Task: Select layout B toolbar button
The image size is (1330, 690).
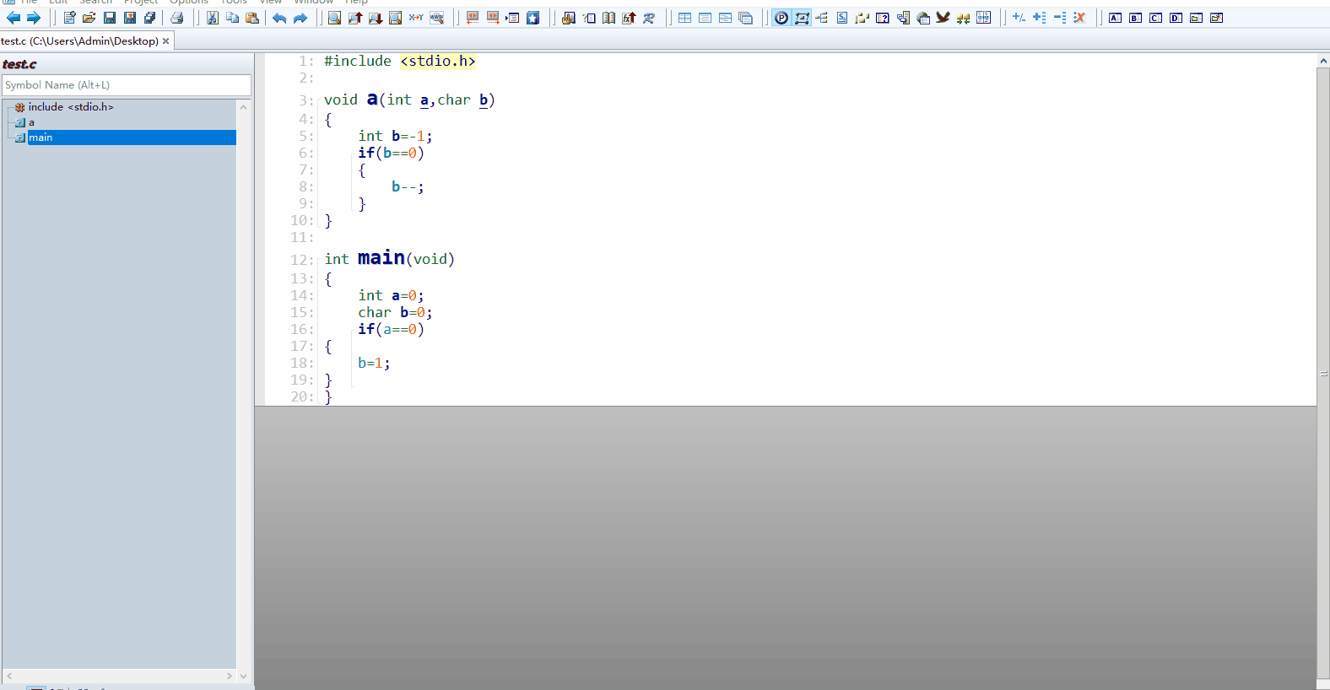Action: pyautogui.click(x=1135, y=18)
